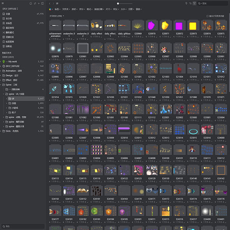The height and width of the screenshot is (230, 230).
Task: Open the 评分 rating filter dropdown
Action: 82,9
